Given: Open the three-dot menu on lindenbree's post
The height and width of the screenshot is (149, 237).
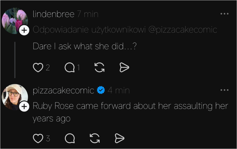Looking at the screenshot, I should (224, 14).
